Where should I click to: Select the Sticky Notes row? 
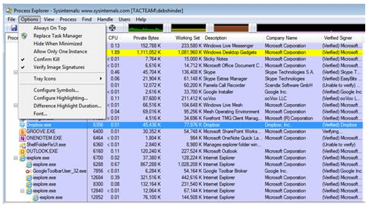click(x=235, y=59)
